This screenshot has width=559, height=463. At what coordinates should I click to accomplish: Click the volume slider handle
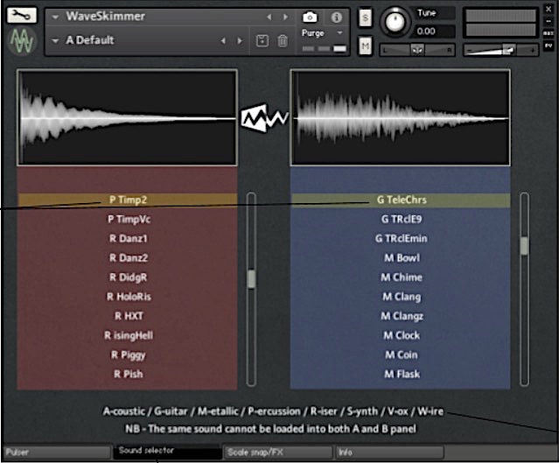click(509, 50)
